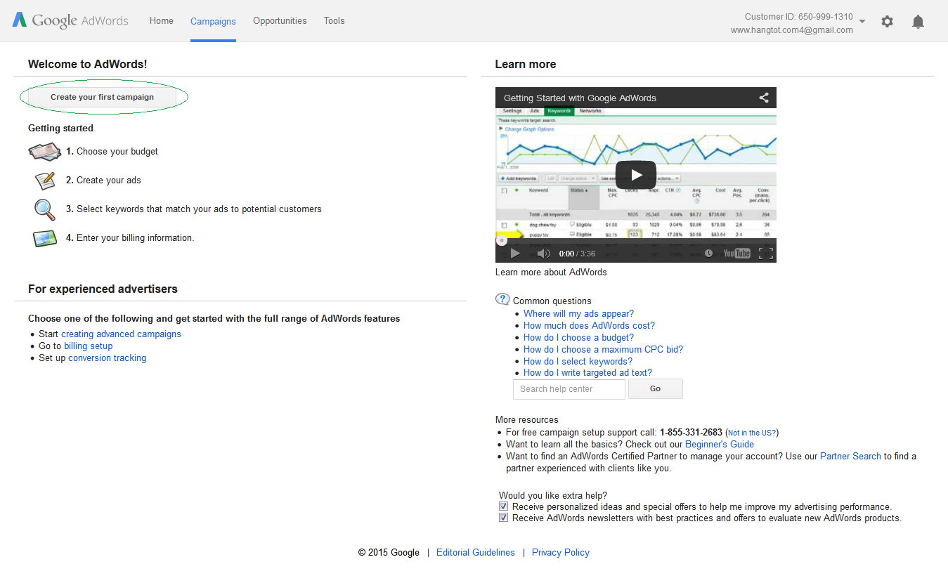The width and height of the screenshot is (948, 583).
Task: Open How do I write targeted ad text?
Action: (x=587, y=373)
